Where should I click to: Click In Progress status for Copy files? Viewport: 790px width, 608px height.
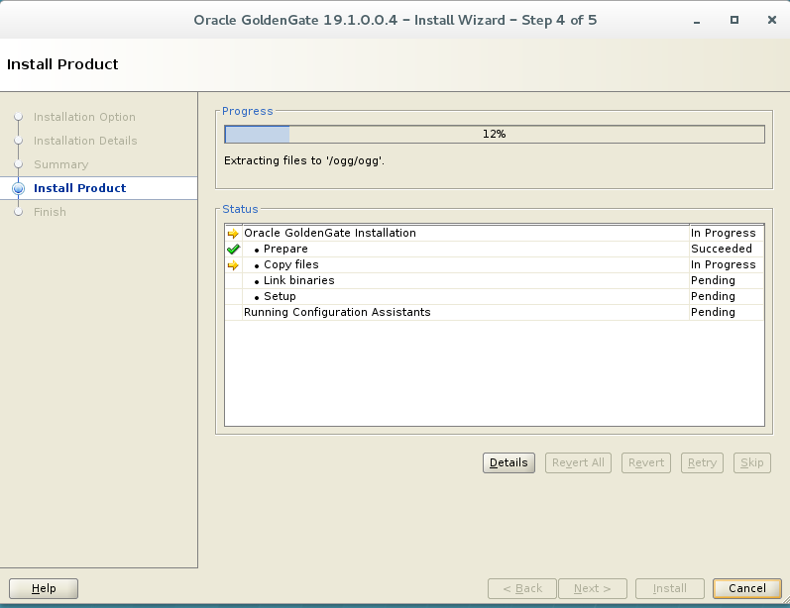click(723, 264)
